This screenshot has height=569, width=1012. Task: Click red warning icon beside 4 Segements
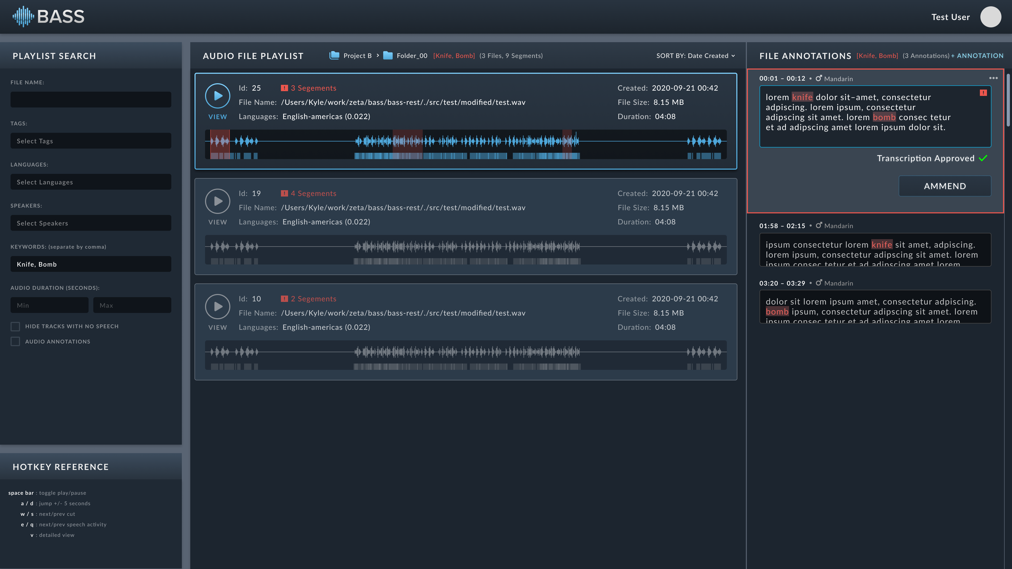284,193
